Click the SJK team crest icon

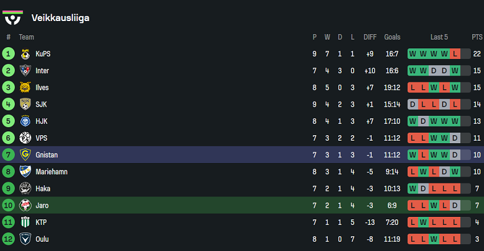tap(25, 104)
